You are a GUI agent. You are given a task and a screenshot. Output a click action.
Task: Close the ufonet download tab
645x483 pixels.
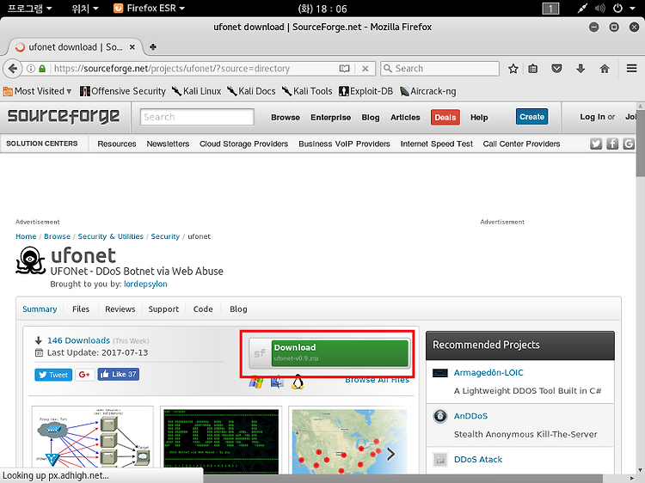click(x=132, y=47)
